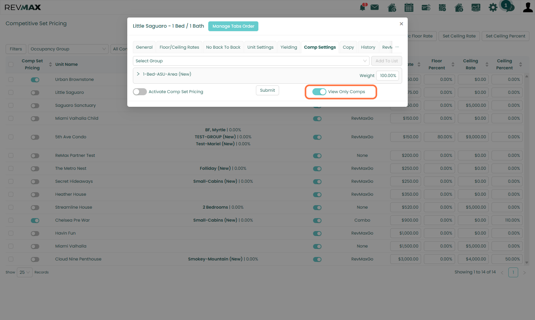Open the calendar grid icon

coord(409,7)
